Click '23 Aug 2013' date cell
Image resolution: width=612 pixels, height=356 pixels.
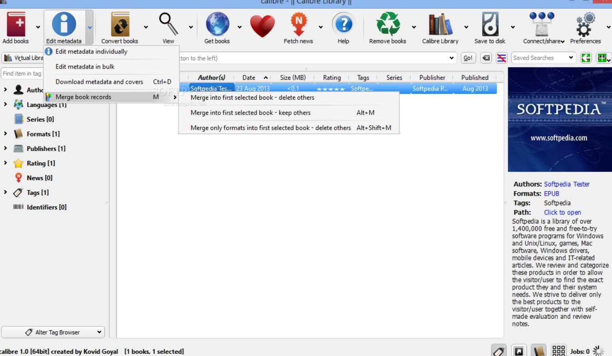pos(253,89)
